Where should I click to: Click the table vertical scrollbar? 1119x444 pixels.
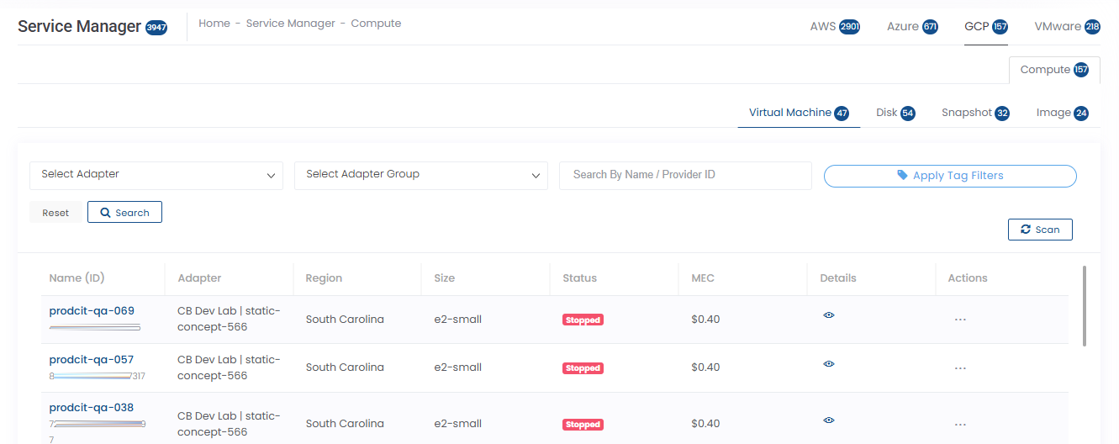1084,305
